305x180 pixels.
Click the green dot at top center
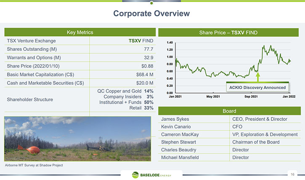(151, 3)
